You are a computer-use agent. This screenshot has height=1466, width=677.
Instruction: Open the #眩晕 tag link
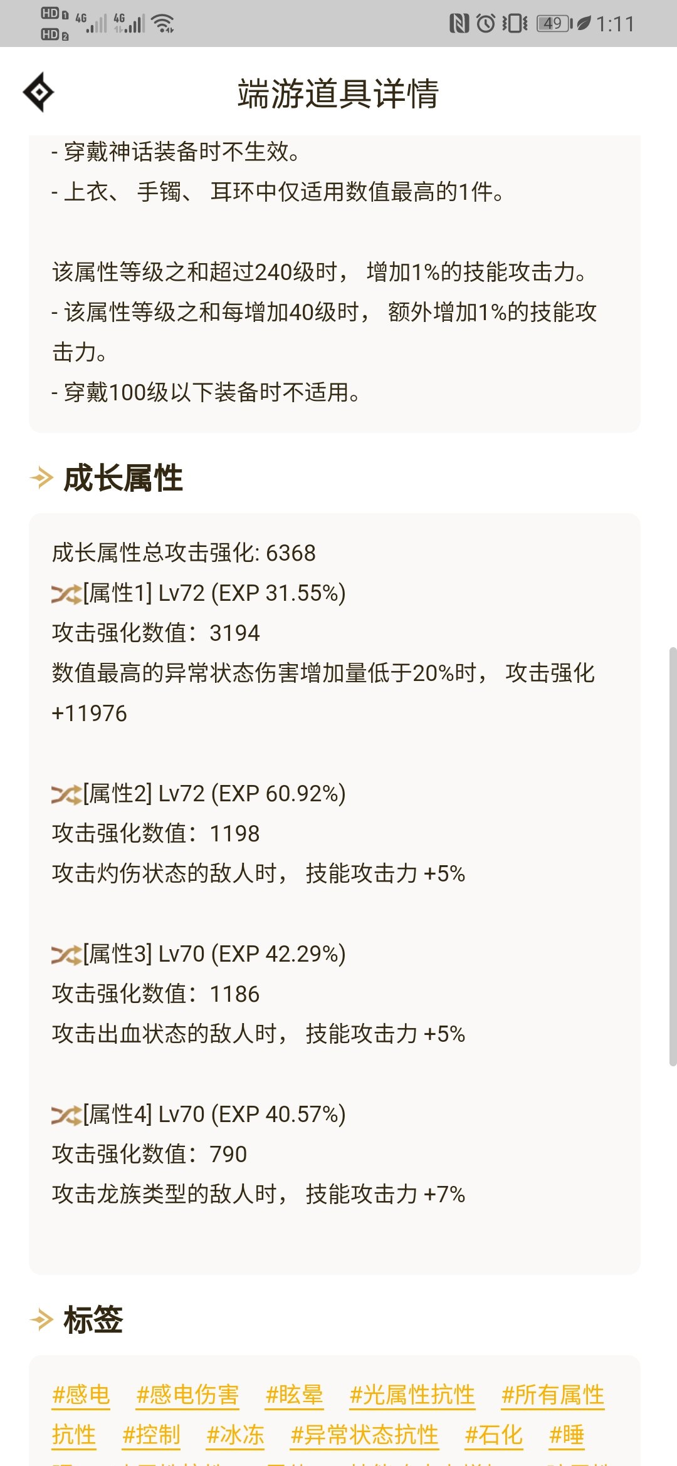click(x=294, y=1395)
